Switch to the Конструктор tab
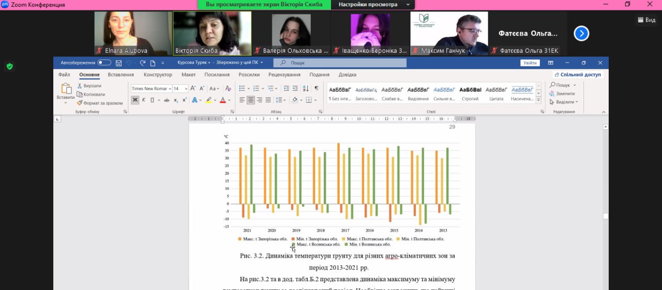Screen dimensions: 662x290 click(158, 74)
